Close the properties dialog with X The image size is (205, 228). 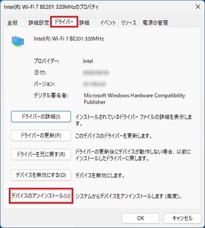point(198,7)
